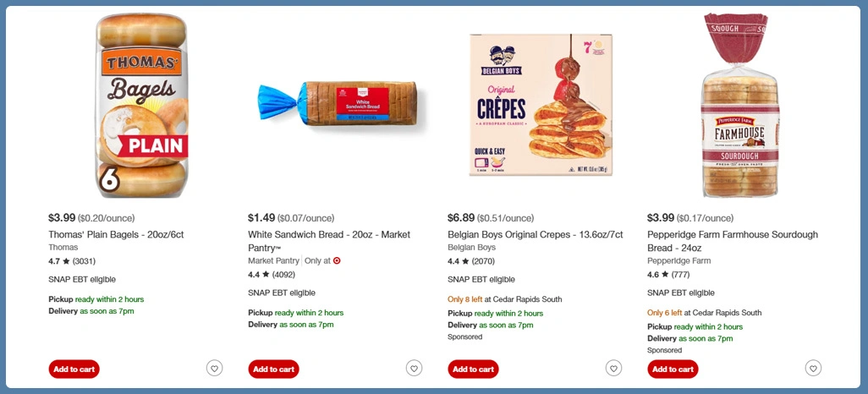Click the Farmhouse Sourdough bread image
This screenshot has height=394, width=868.
(739, 106)
